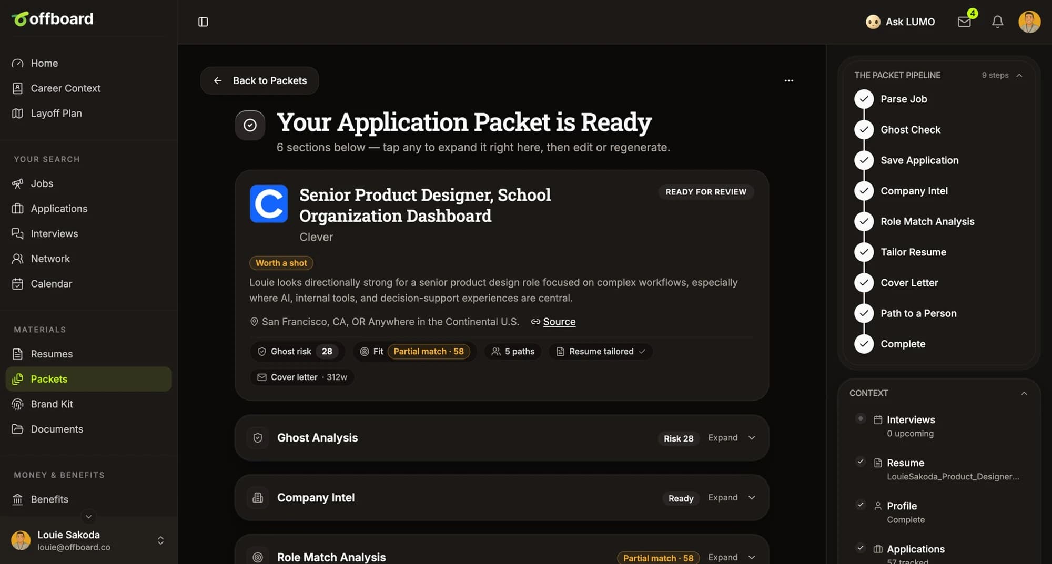Click the Risk 28 badge
This screenshot has height=564, width=1052.
pos(679,438)
